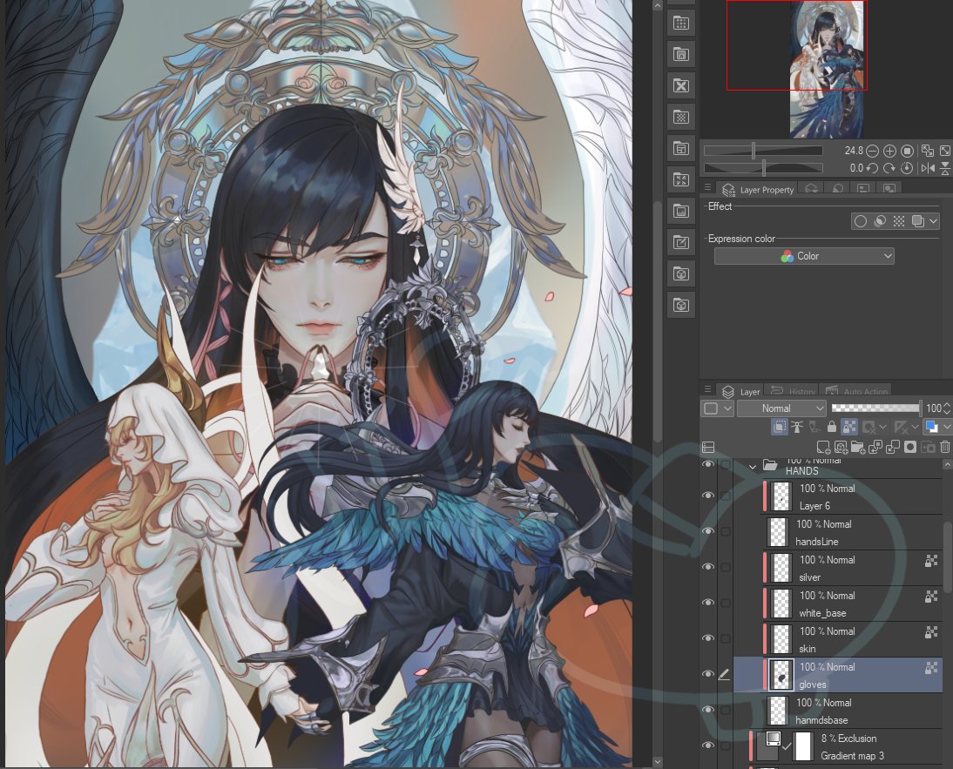Viewport: 953px width, 769px height.
Task: Create a new raster layer
Action: tap(823, 448)
